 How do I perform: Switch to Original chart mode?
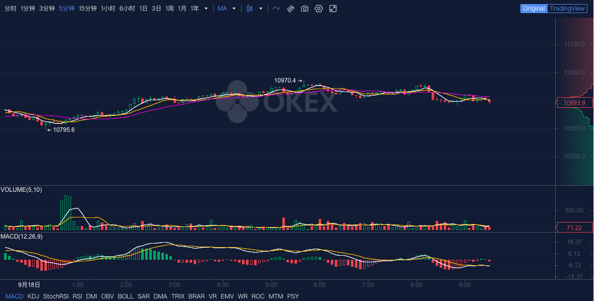point(534,9)
